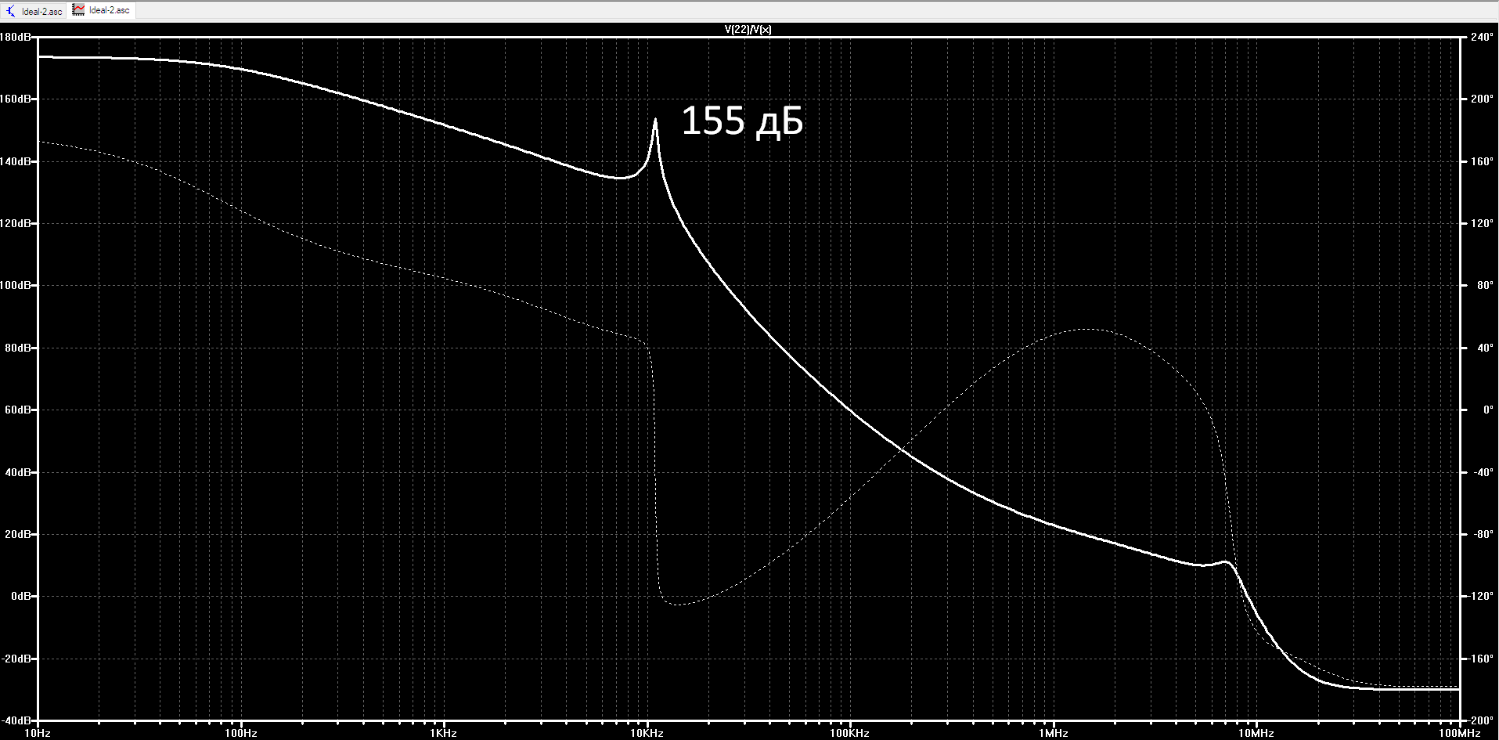Click the 1MHz frequency axis label
Screen dimensions: 1499x740
click(x=1054, y=734)
